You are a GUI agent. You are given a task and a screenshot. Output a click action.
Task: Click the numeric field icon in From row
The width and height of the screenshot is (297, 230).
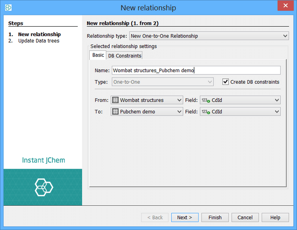coord(205,100)
